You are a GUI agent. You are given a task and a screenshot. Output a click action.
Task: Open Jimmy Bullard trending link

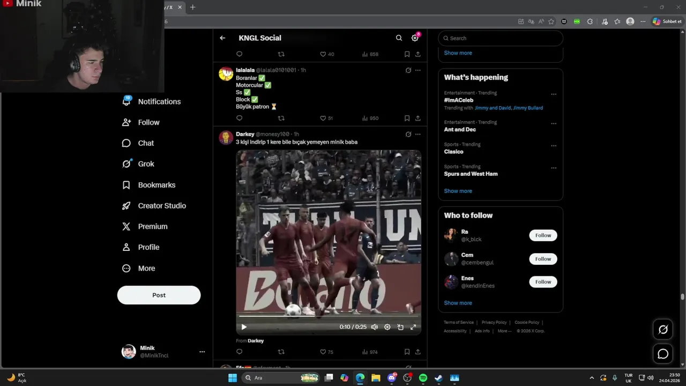pos(528,108)
